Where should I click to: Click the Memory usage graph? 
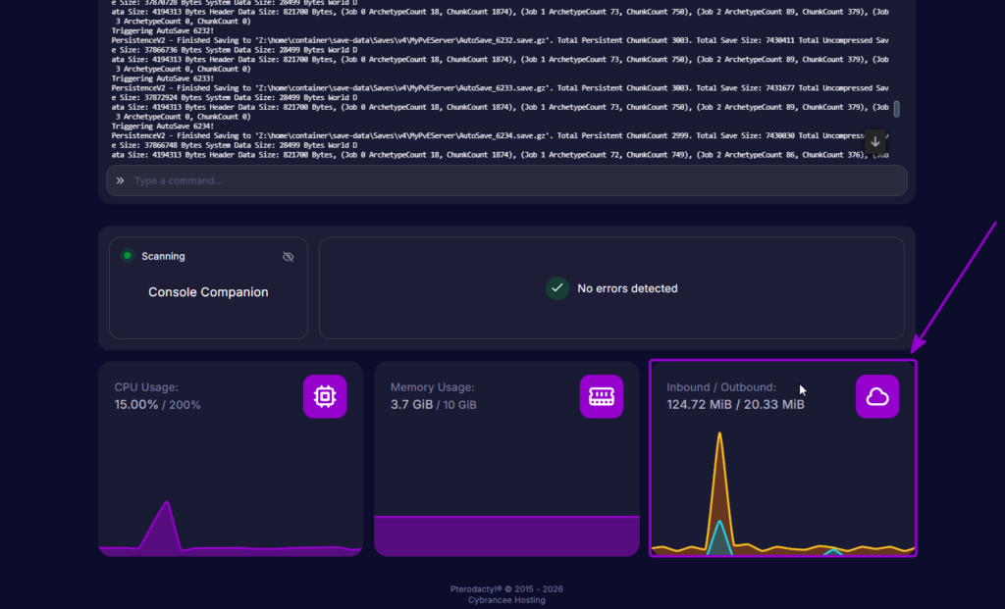coord(506,535)
